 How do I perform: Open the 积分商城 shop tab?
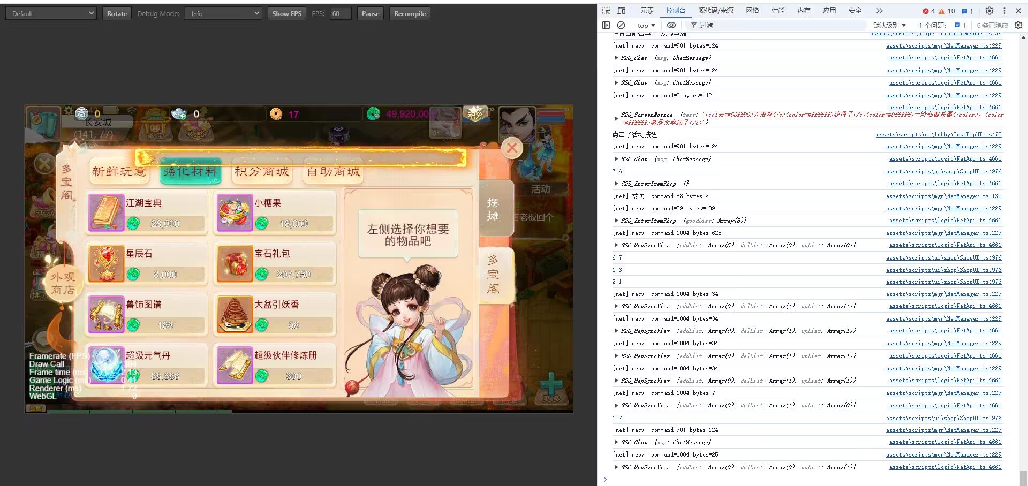261,171
